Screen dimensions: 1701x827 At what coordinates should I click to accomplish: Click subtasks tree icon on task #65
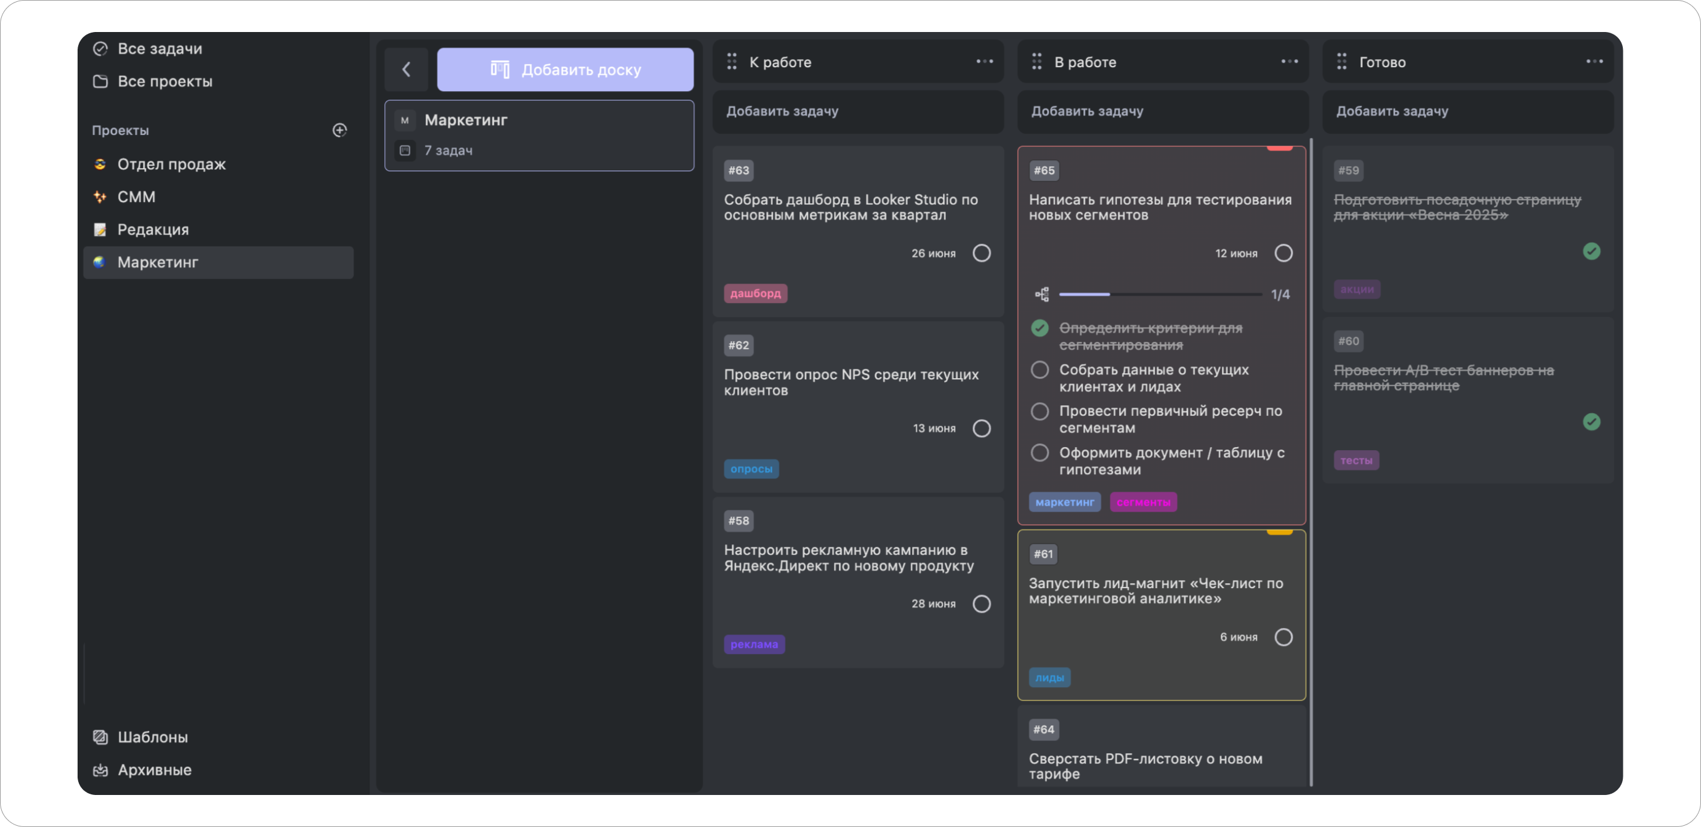coord(1042,294)
